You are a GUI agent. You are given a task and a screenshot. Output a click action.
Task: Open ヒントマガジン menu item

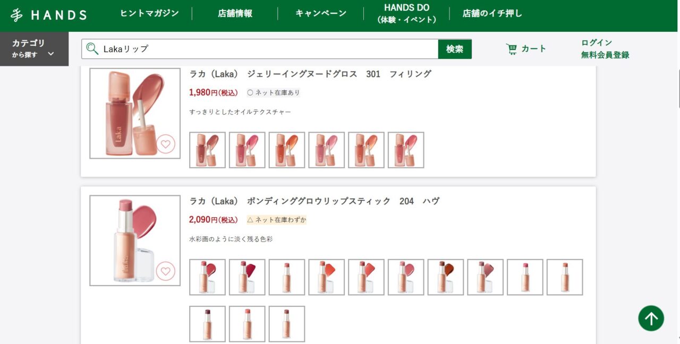point(149,13)
